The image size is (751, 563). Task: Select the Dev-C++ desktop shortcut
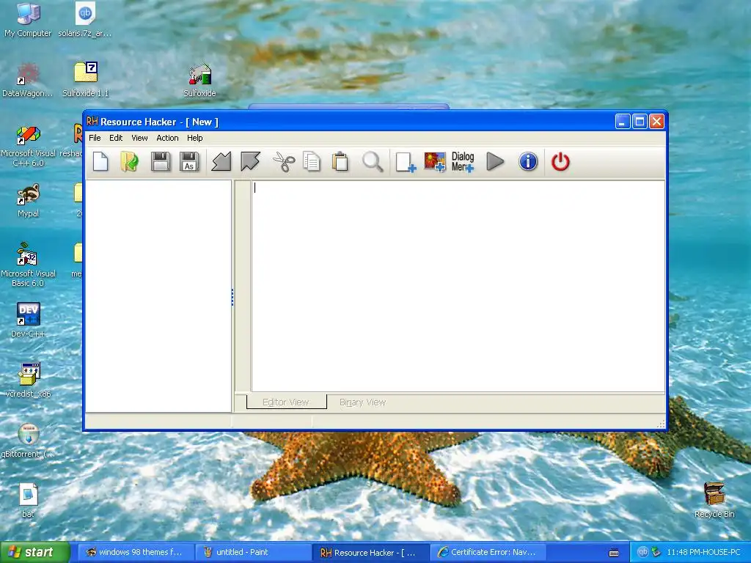28,320
